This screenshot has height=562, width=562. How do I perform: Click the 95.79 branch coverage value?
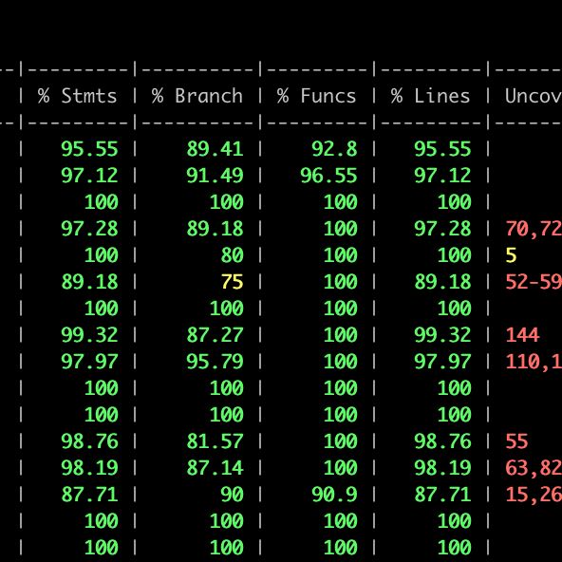[215, 362]
